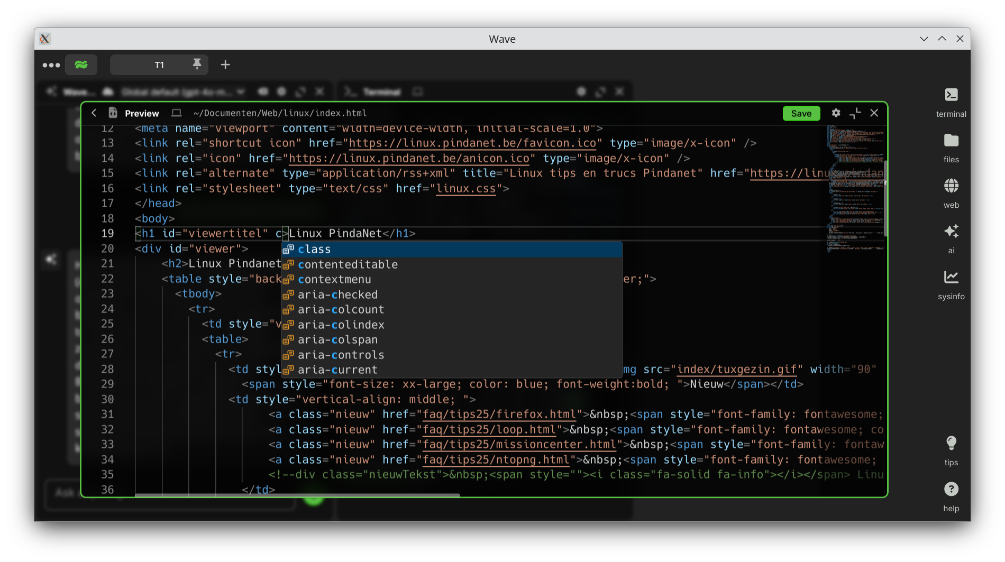This screenshot has width=1005, height=562.
Task: Close the background Wave AI block
Action: [319, 91]
